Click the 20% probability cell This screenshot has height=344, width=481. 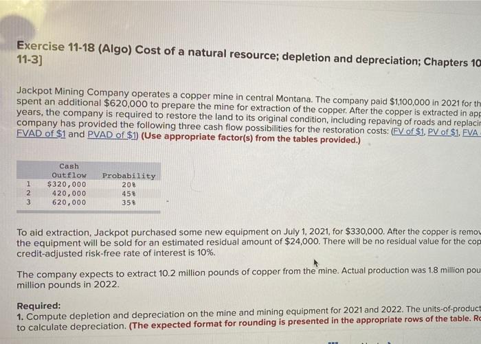(129, 185)
